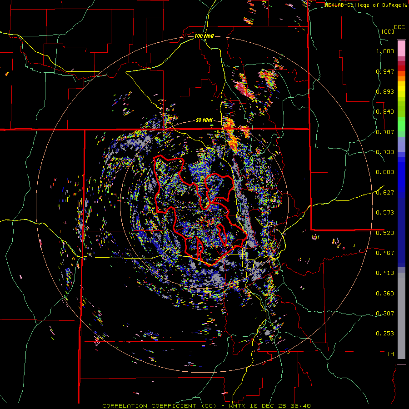Click the 50 NMI range ring label
409x409 pixels.
pyautogui.click(x=204, y=120)
